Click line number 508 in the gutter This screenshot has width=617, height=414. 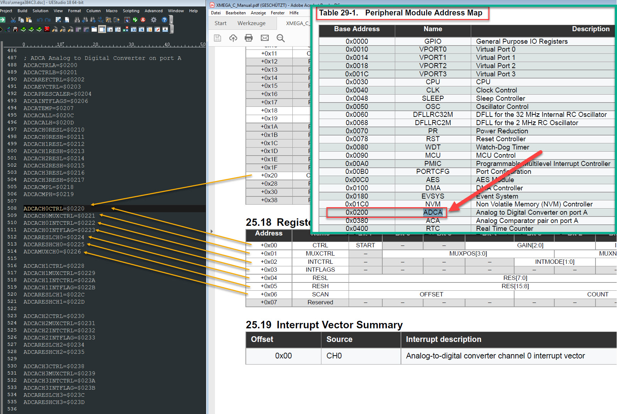[x=12, y=208]
